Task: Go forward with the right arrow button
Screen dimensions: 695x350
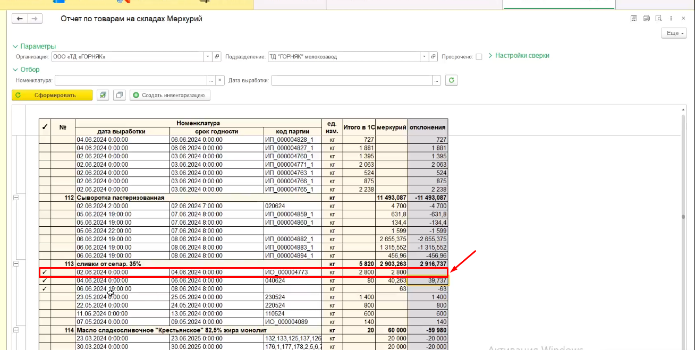Action: (x=35, y=19)
